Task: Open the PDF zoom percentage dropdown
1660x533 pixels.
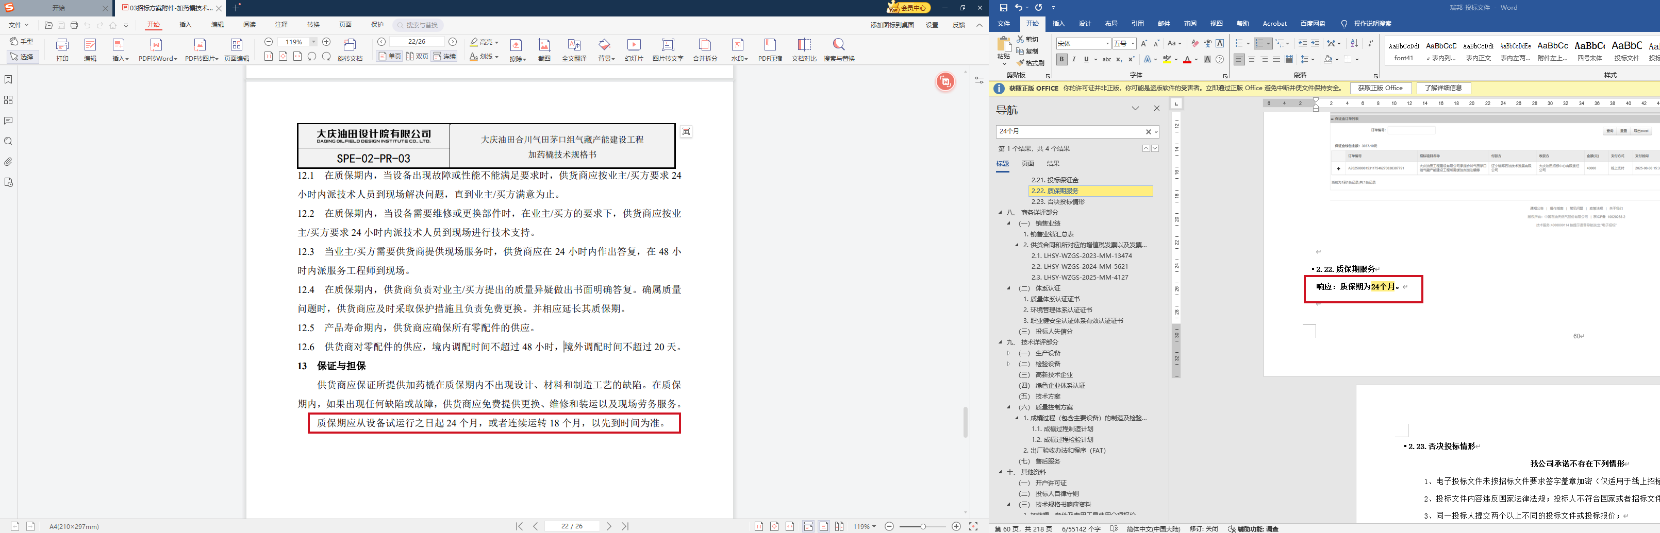Action: 313,42
